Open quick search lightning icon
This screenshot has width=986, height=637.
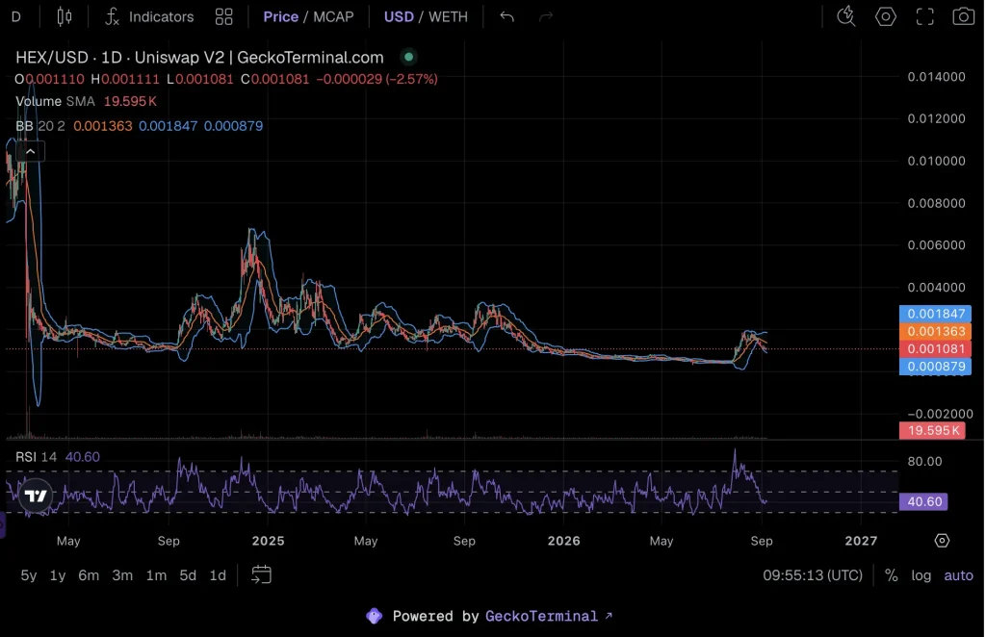(x=846, y=17)
